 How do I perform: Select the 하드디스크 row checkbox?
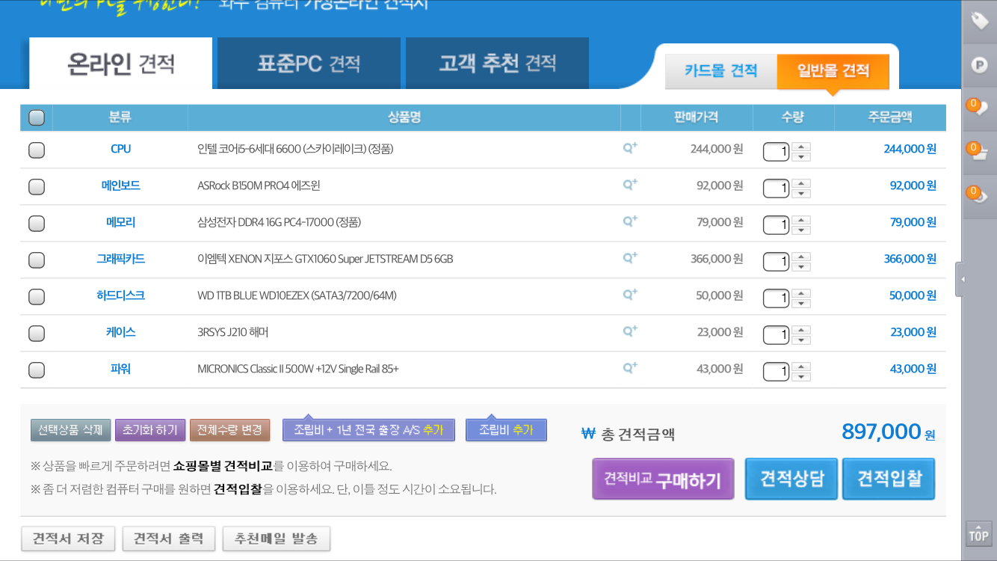[36, 296]
